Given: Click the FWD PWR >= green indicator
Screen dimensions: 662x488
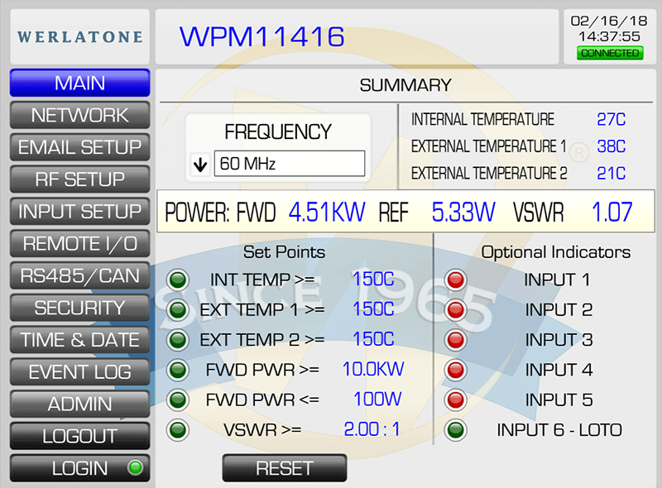Looking at the screenshot, I should tap(178, 370).
